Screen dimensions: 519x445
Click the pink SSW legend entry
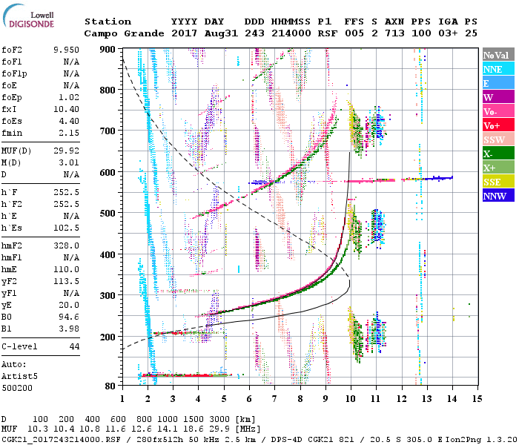point(495,140)
